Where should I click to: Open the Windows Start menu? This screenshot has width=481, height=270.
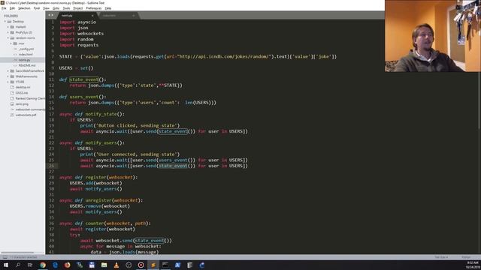[x=6, y=265]
